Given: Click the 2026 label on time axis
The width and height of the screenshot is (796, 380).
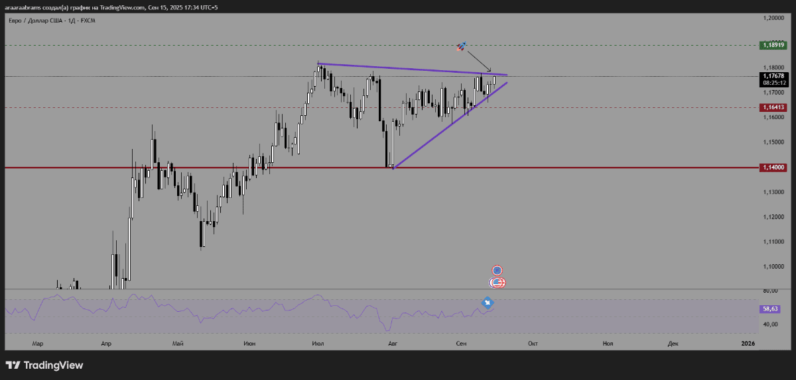Looking at the screenshot, I should point(748,343).
